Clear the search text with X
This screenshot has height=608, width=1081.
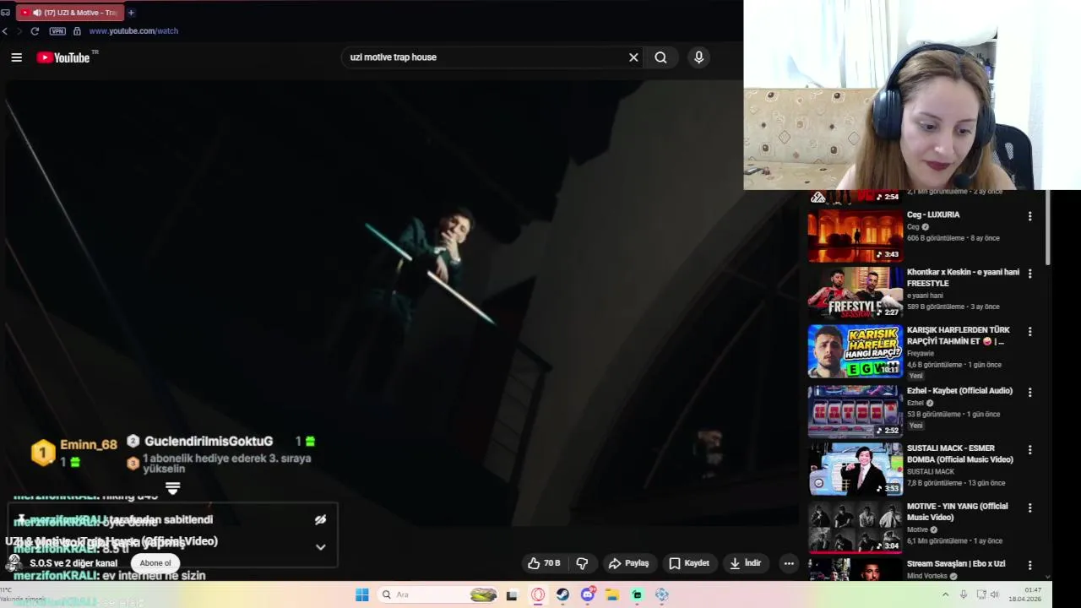(633, 57)
